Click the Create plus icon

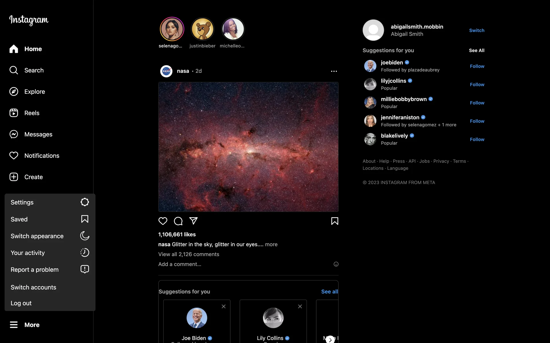tap(14, 177)
